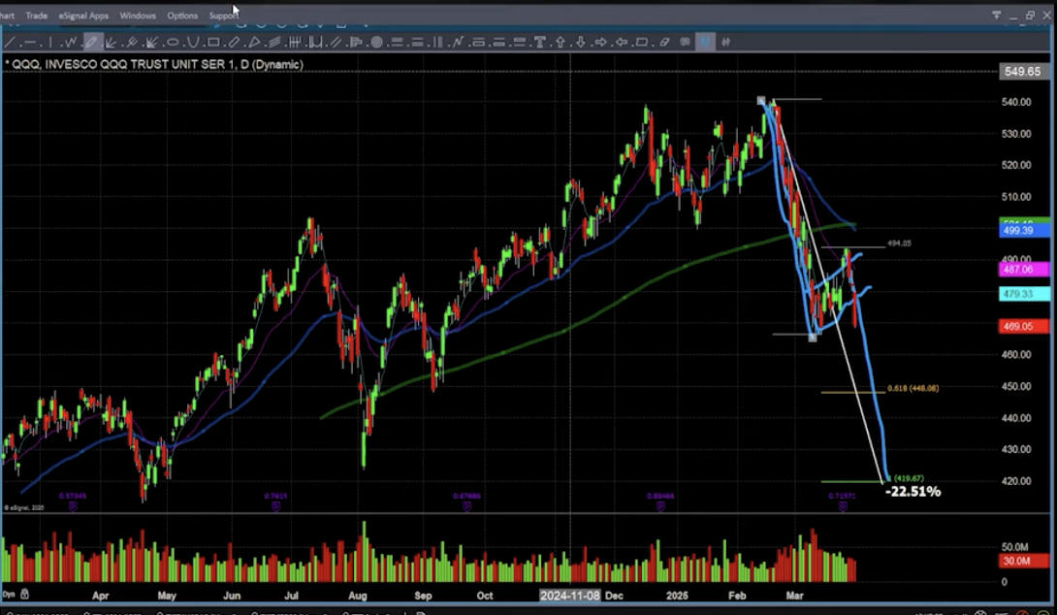Image resolution: width=1057 pixels, height=615 pixels.
Task: Toggle the lock icon beside Dyn
Action: pos(24,594)
